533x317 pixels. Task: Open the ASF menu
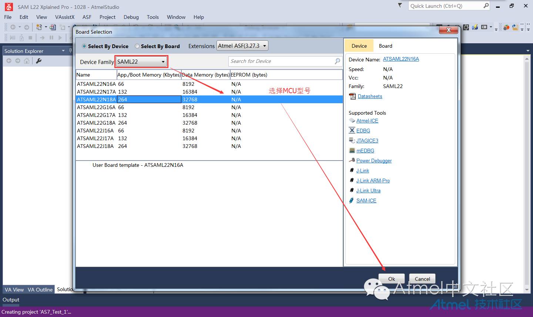click(x=87, y=17)
